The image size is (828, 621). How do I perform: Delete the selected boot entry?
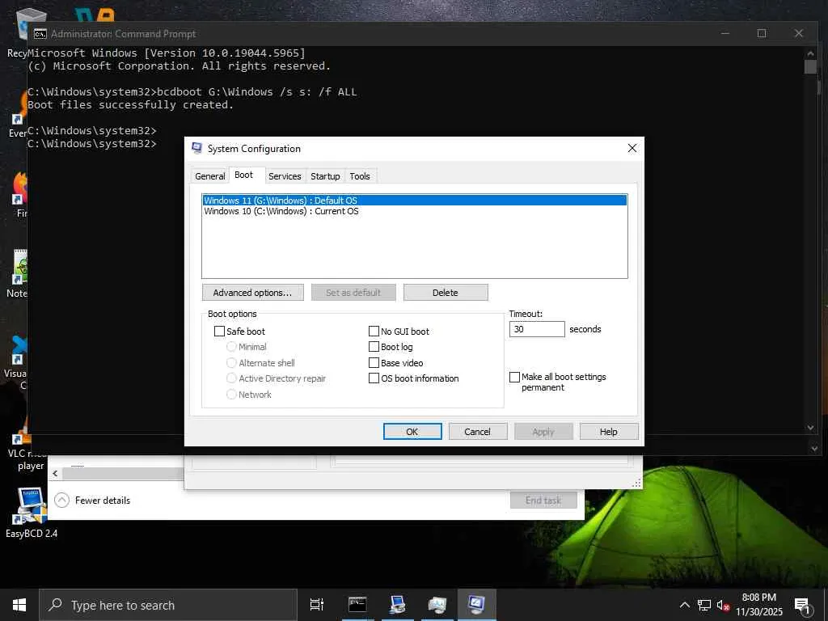[x=446, y=293]
